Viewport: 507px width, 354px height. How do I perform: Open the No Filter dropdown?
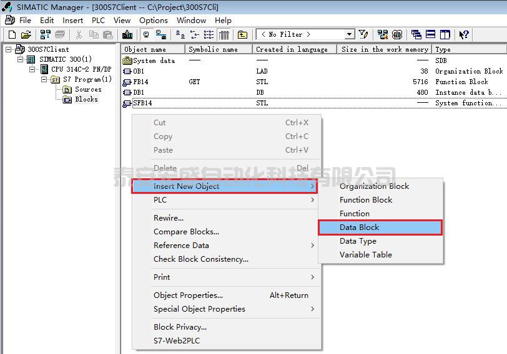(350, 35)
